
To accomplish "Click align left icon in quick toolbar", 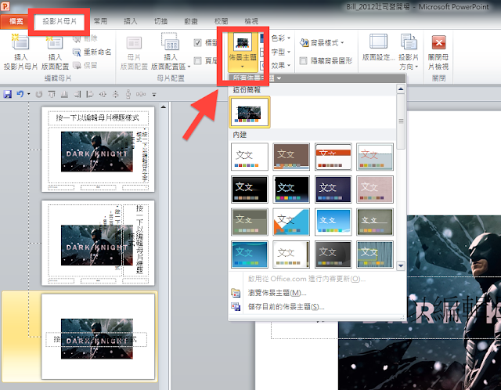I will click(90, 94).
